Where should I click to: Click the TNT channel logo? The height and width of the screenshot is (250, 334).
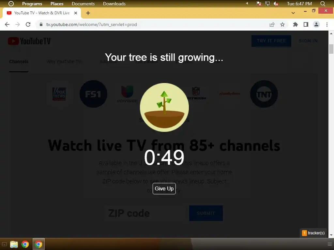click(264, 94)
